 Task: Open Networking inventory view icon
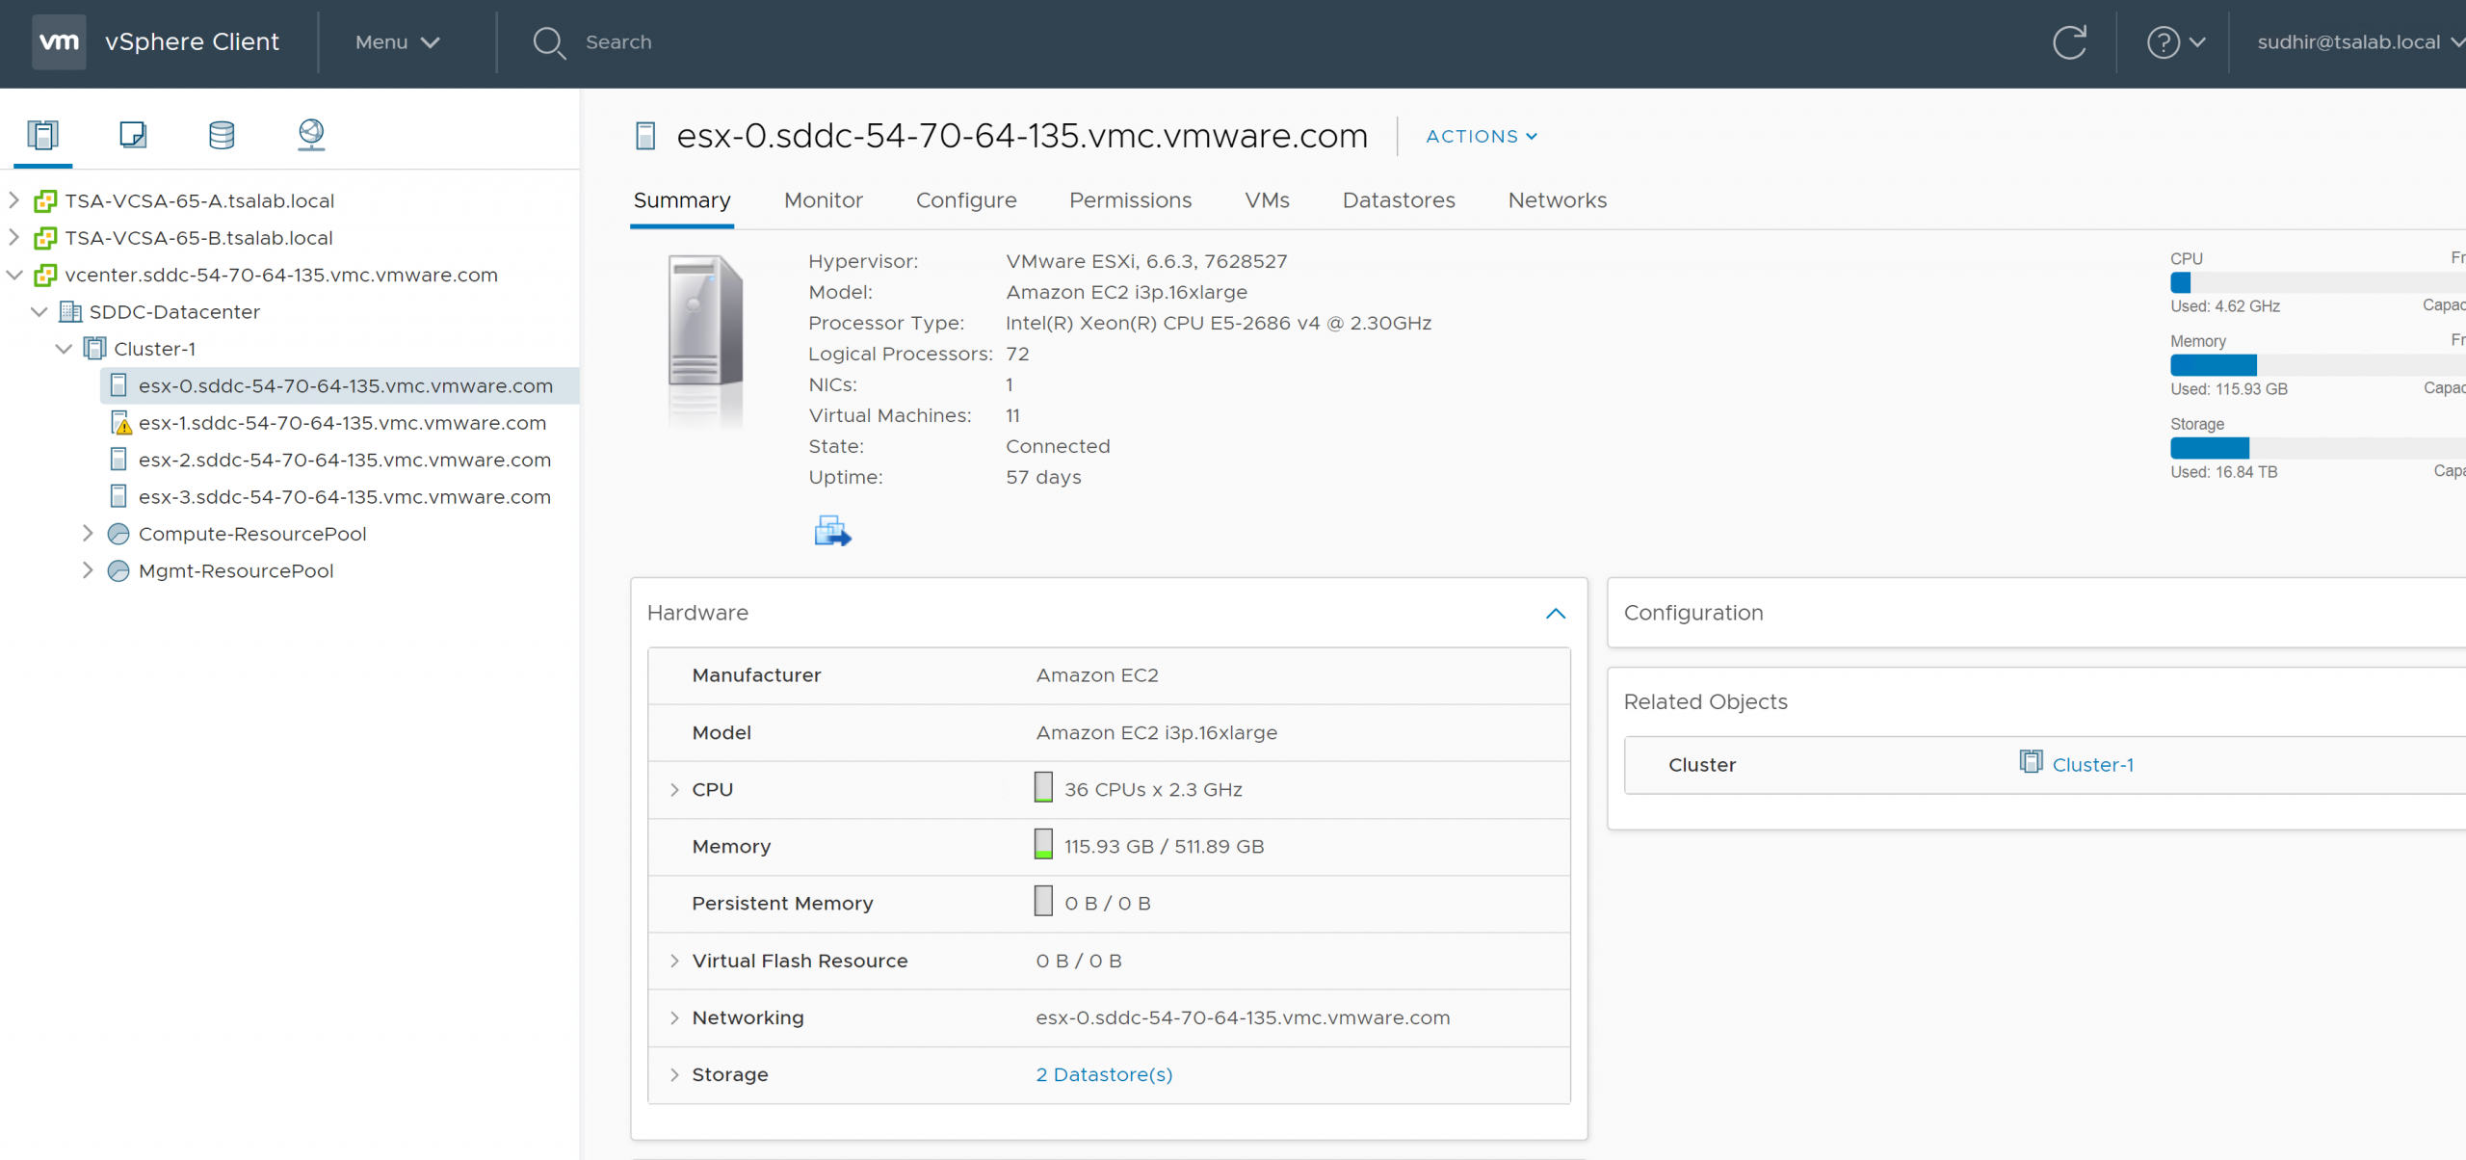(x=310, y=135)
